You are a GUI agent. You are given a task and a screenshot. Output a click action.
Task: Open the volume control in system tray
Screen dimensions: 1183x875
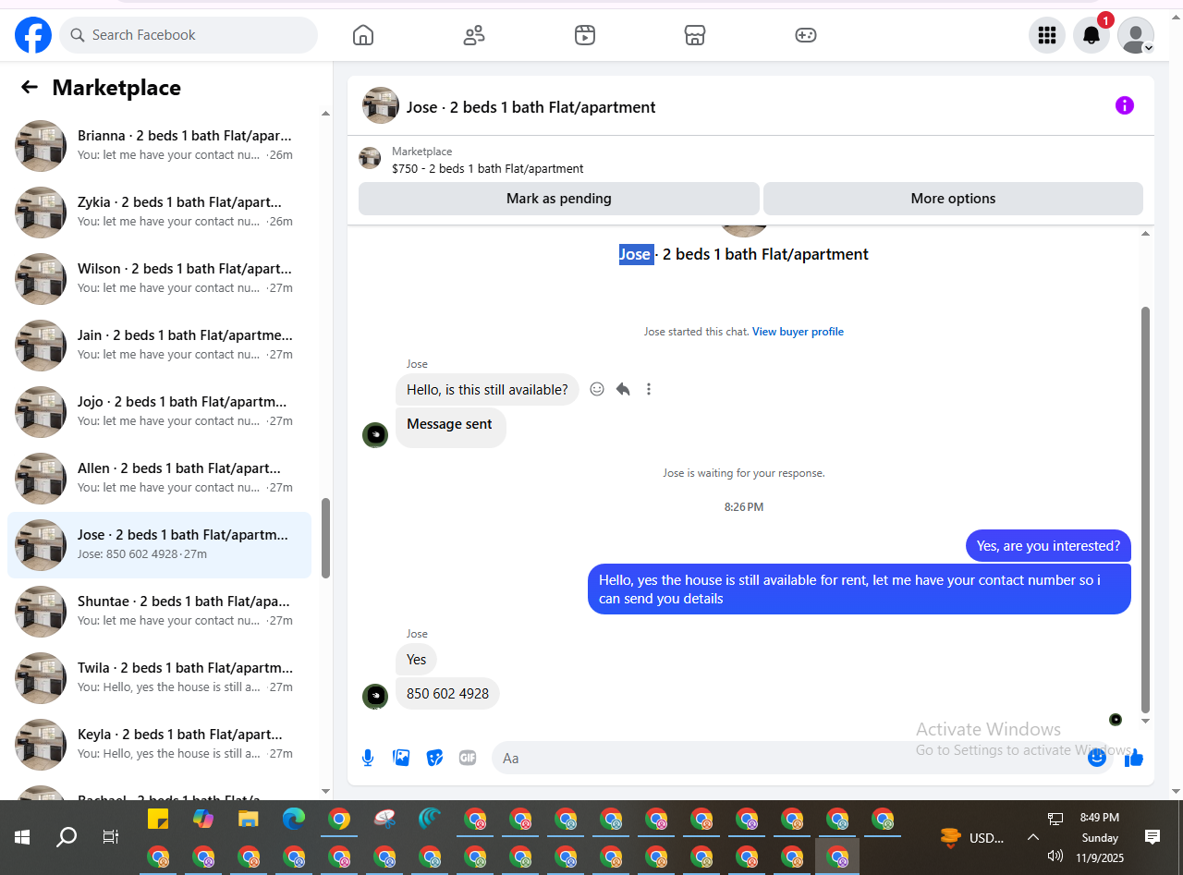[1055, 857]
